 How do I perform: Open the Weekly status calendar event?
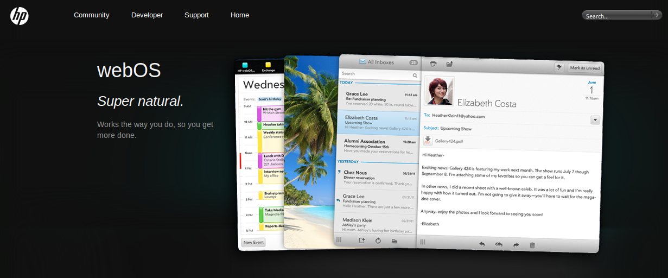pos(271,141)
